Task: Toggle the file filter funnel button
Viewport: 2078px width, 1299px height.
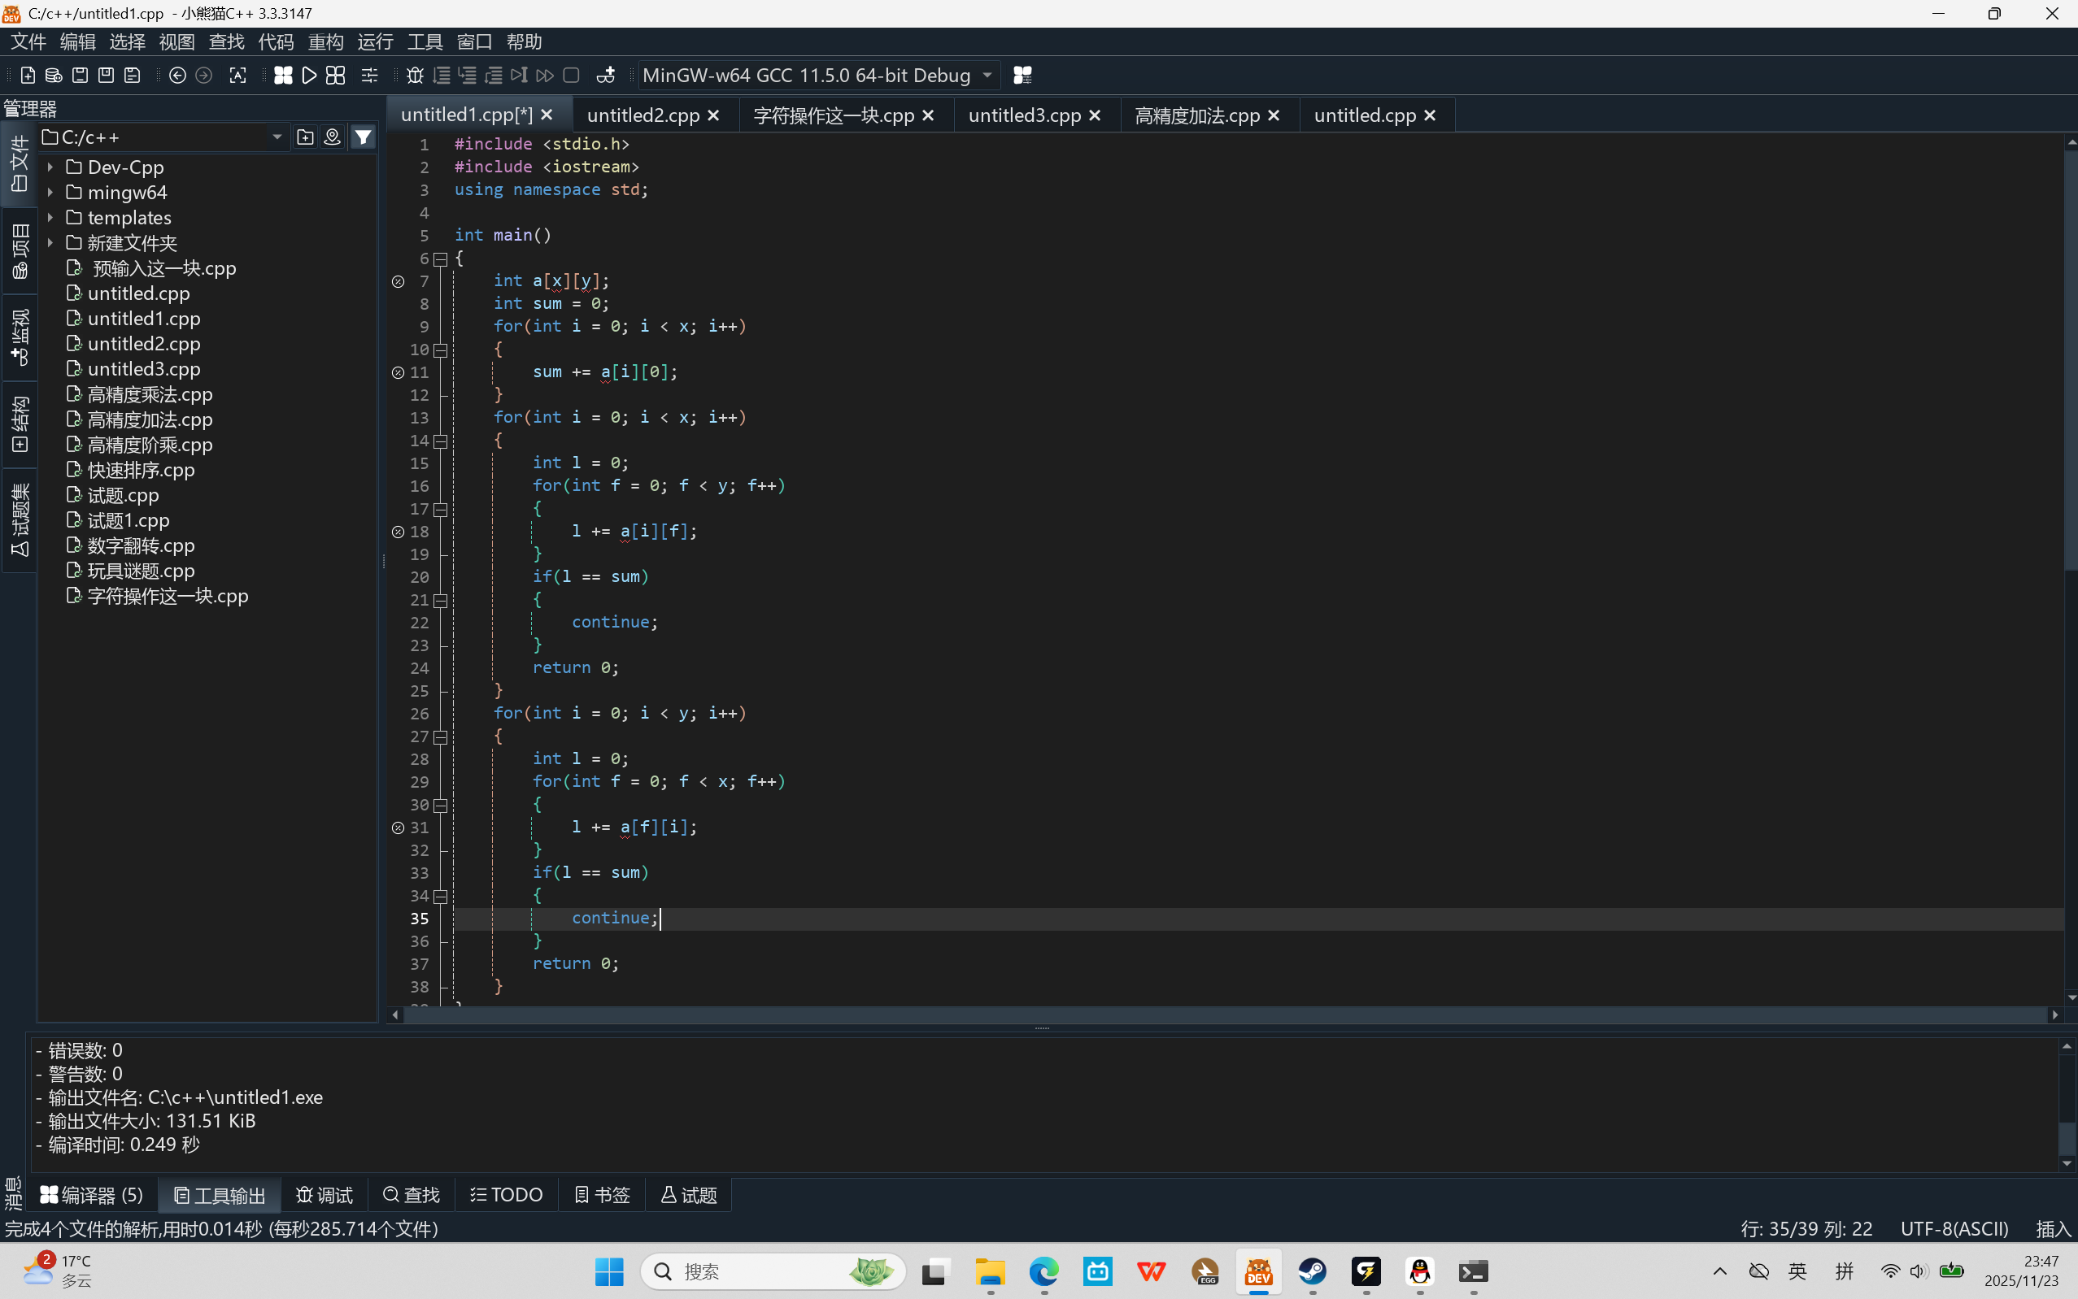Action: tap(364, 137)
